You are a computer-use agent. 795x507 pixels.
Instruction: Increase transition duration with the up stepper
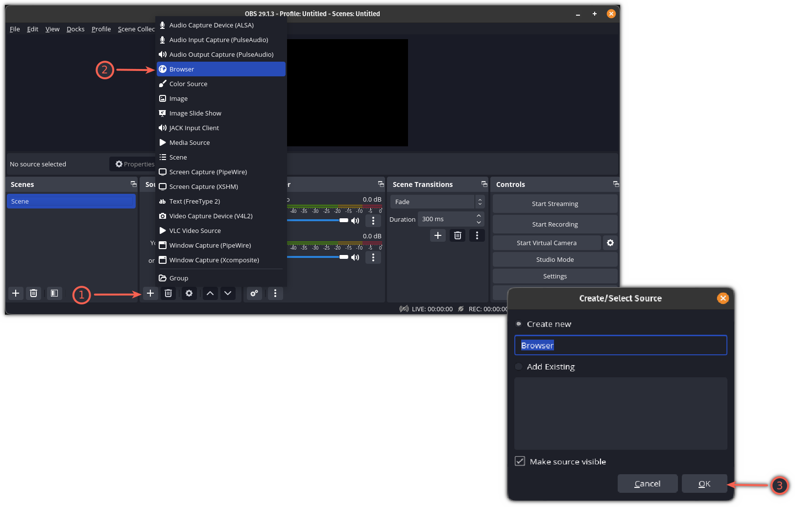479,216
